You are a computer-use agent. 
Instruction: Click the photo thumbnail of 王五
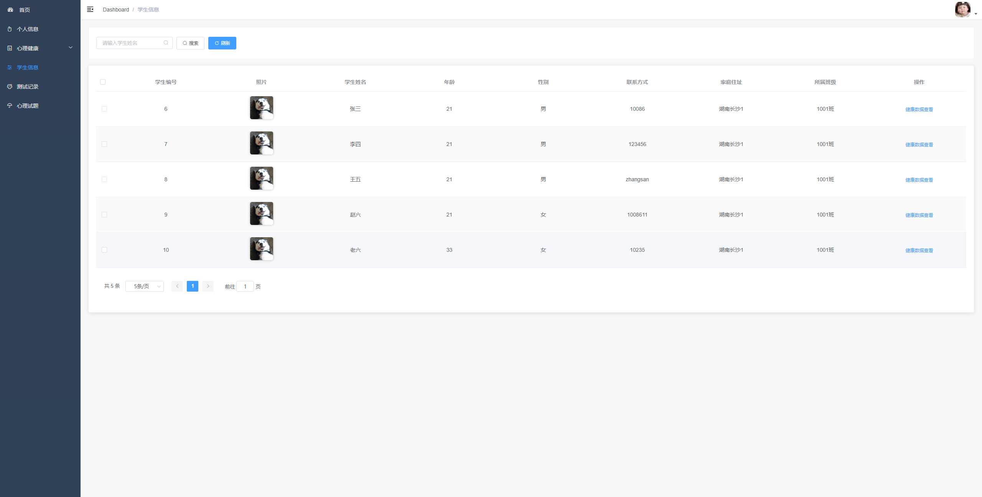click(x=262, y=178)
